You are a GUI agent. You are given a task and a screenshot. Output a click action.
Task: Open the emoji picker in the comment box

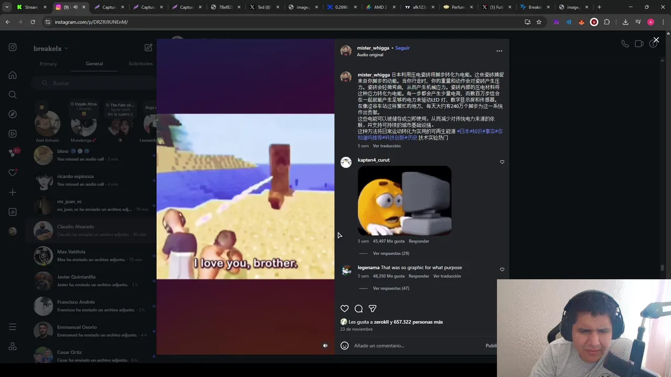click(344, 346)
